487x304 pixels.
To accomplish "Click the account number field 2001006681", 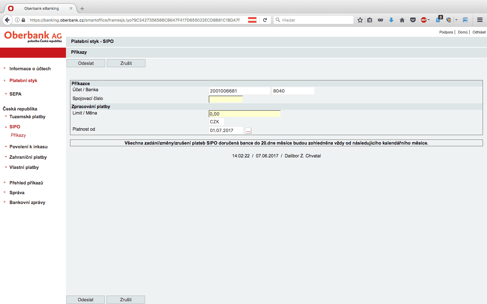I will point(239,91).
